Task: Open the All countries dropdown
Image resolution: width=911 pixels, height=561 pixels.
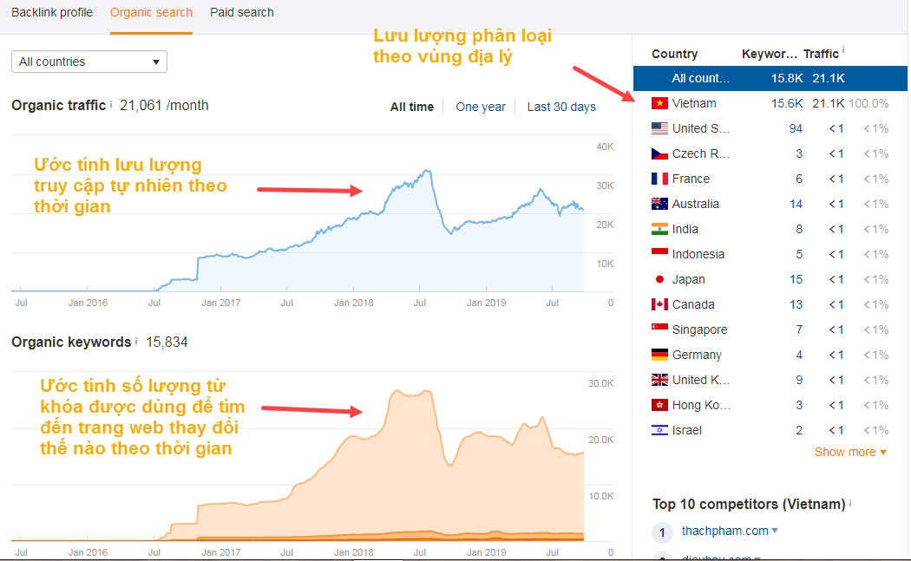Action: coord(89,62)
